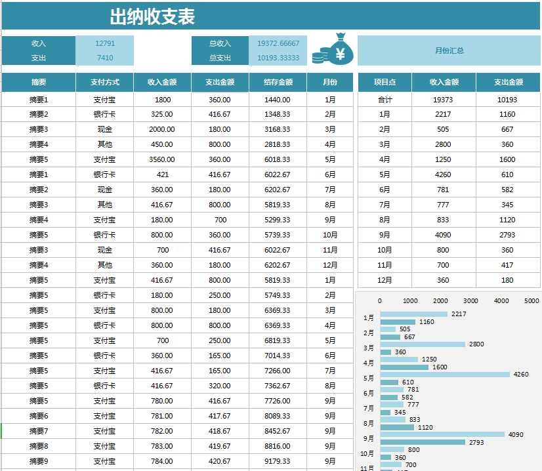Select the 支付方式 column header

[x=103, y=82]
